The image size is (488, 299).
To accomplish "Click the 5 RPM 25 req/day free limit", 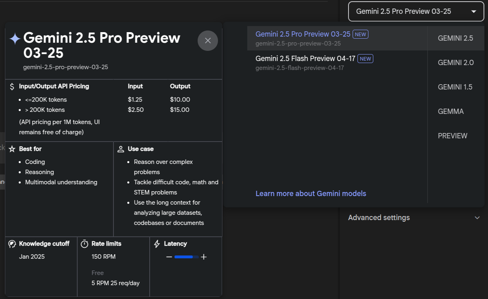I will 115,283.
